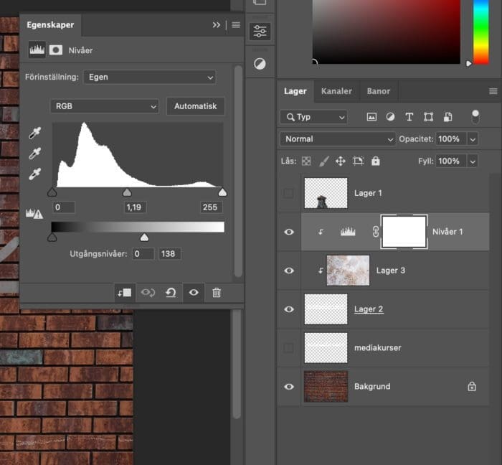
Task: Hide the Lager 2 layer
Action: (289, 309)
